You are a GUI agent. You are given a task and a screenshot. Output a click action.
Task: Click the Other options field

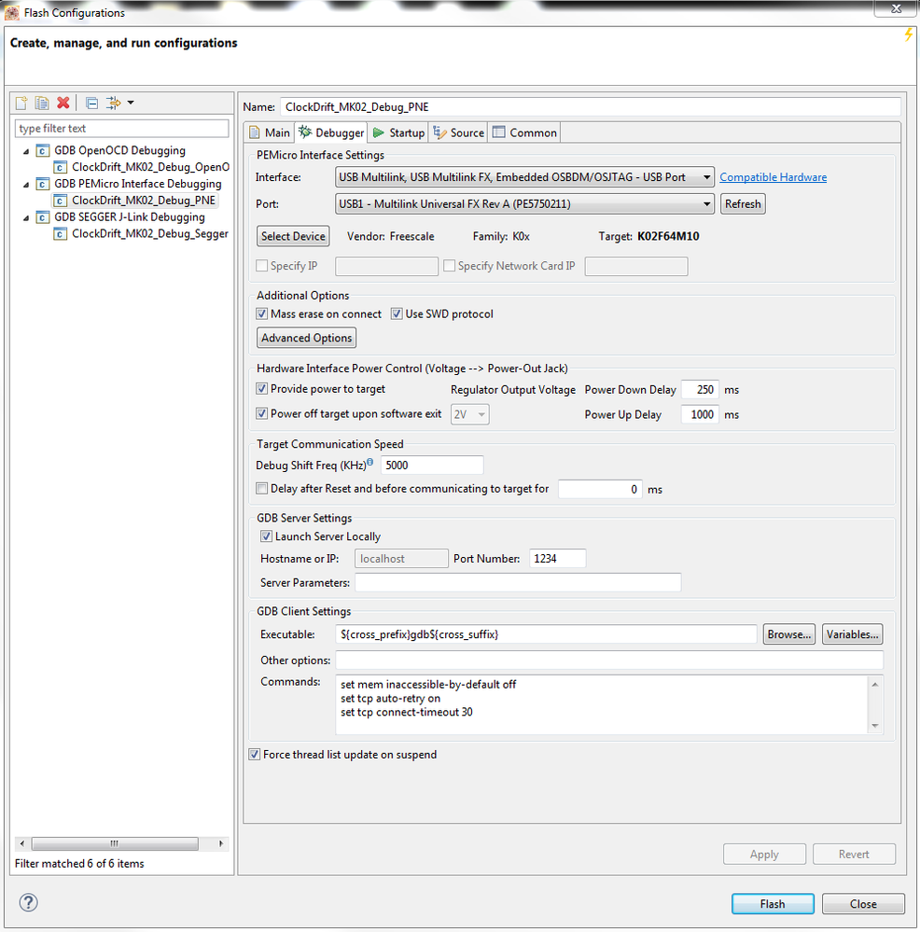tap(609, 660)
